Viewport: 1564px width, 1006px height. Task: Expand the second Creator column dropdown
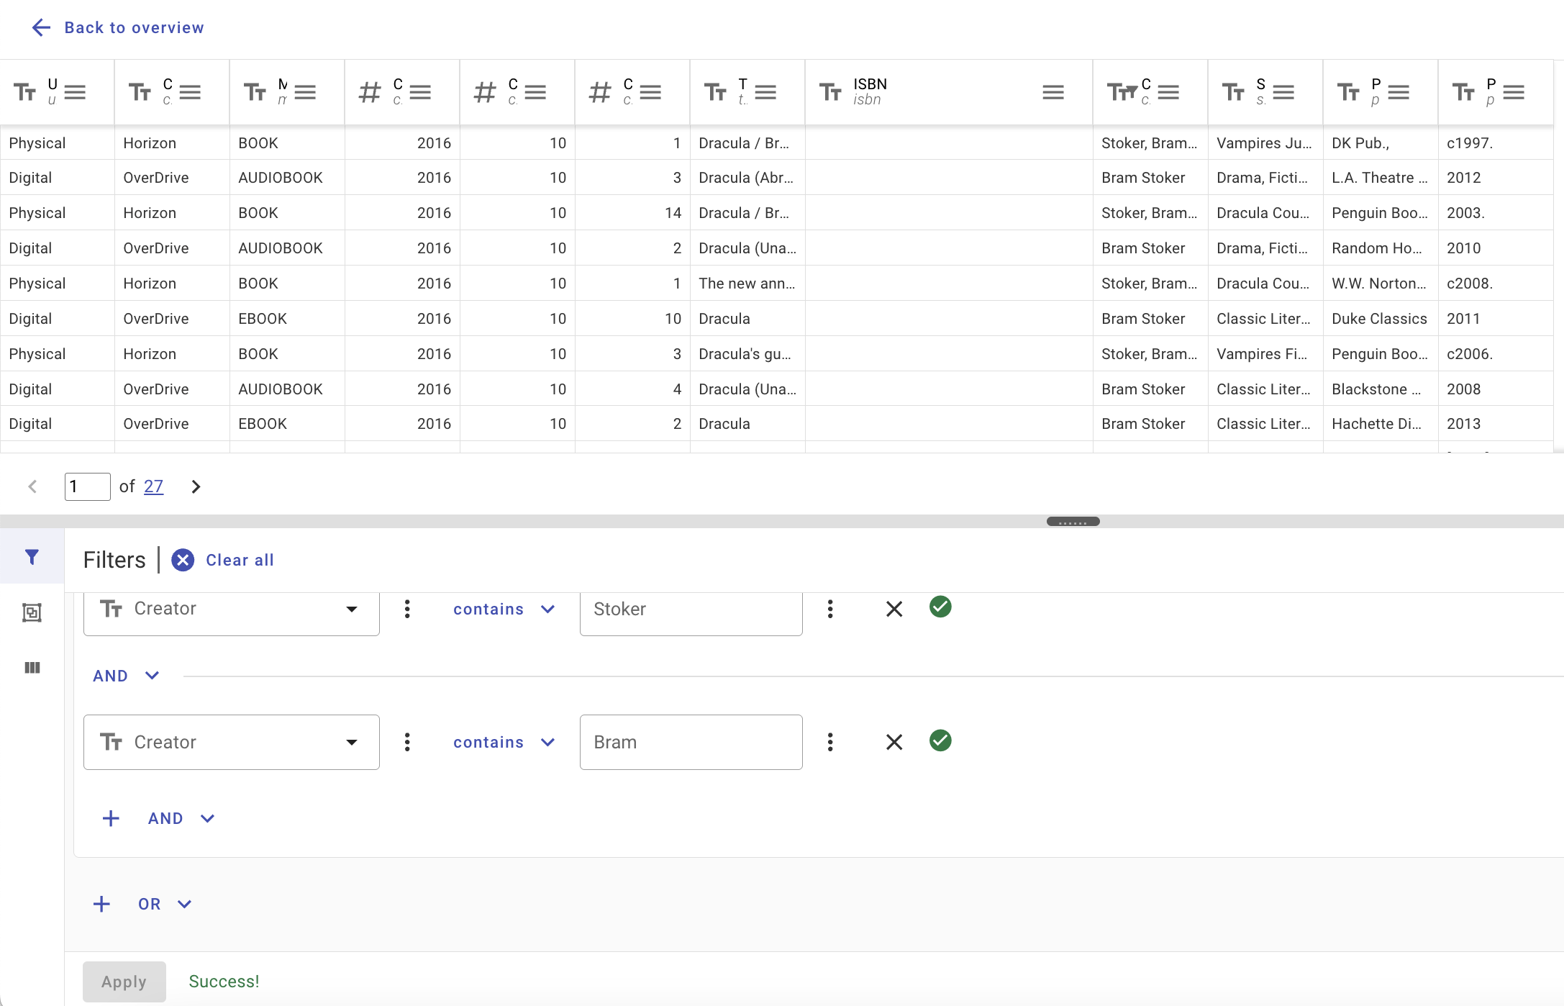(351, 742)
